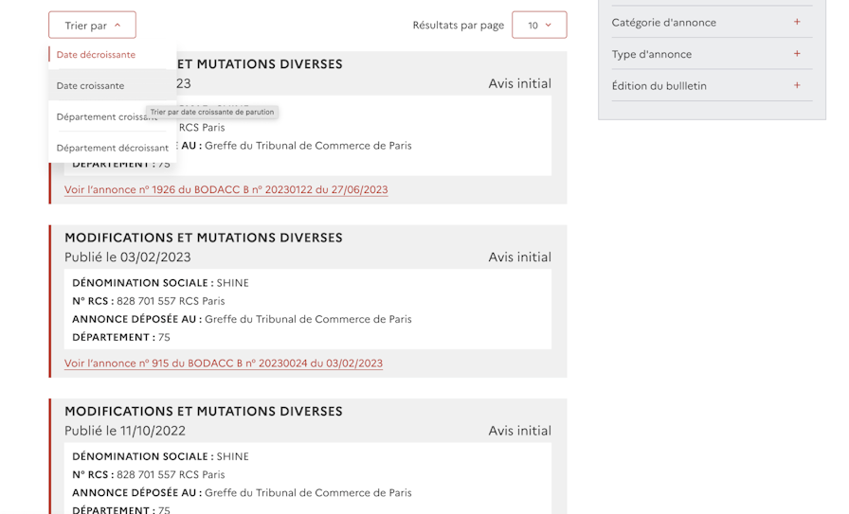
Task: Click 'Publié le 11/10/2022' date text
Action: point(125,431)
